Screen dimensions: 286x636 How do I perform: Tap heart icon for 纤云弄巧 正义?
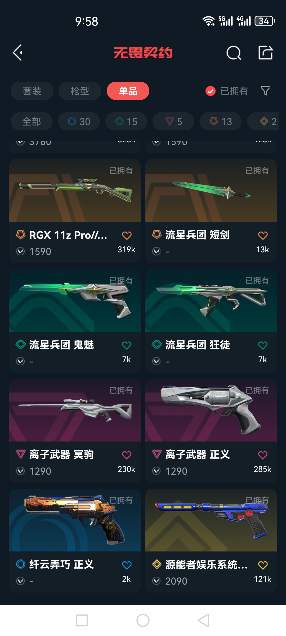click(127, 565)
